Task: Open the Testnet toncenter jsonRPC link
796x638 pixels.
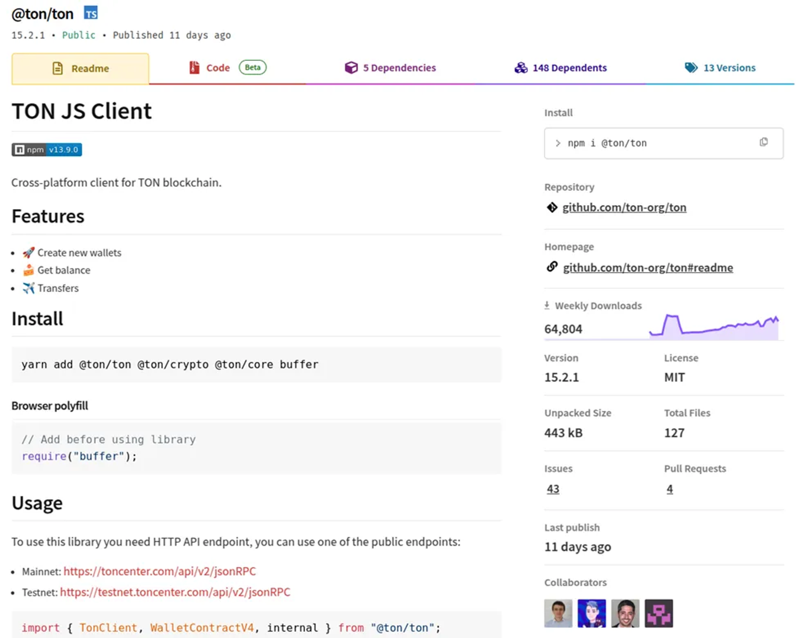Action: (175, 592)
